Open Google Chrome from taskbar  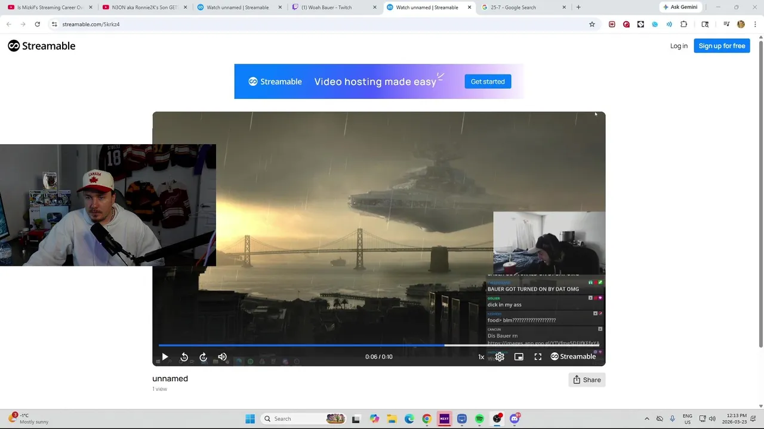click(x=427, y=419)
